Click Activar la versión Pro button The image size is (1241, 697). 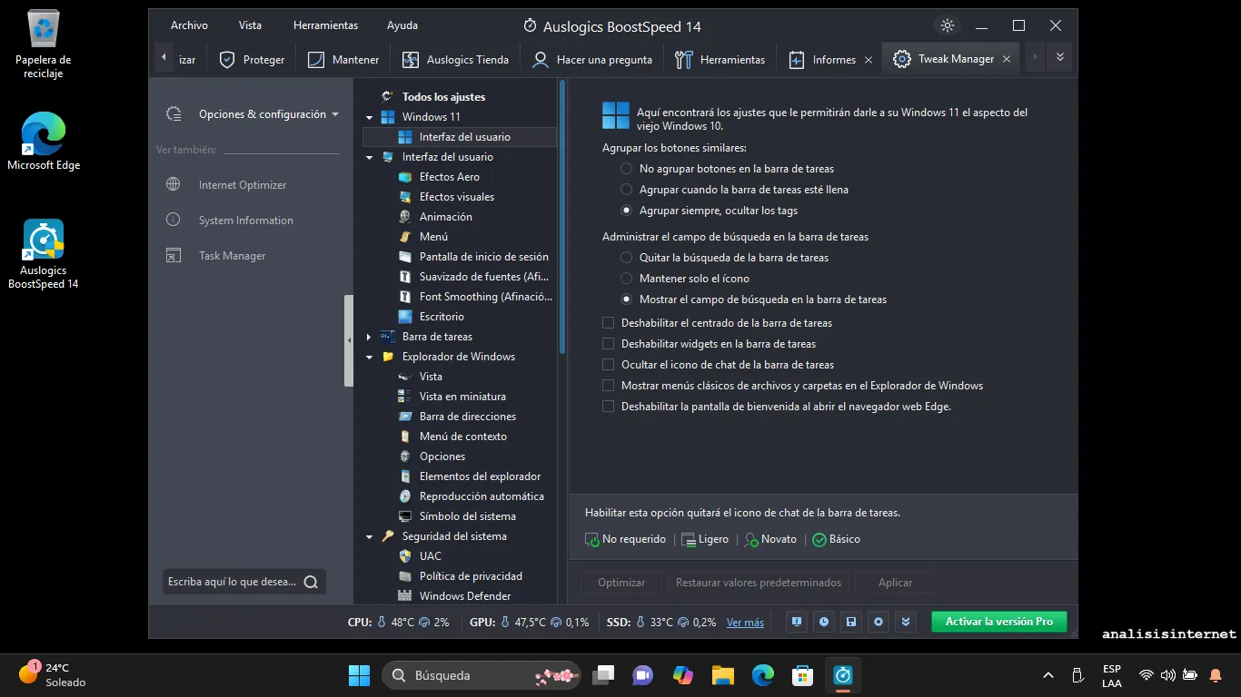click(999, 622)
